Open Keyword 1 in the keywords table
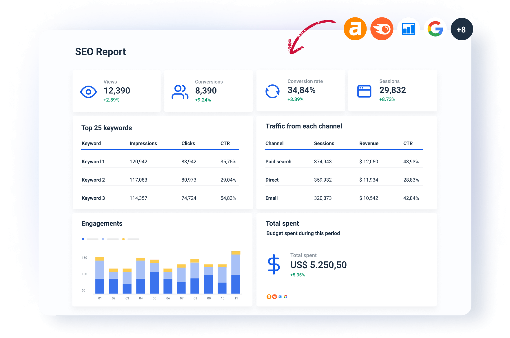510x338 pixels. (93, 162)
